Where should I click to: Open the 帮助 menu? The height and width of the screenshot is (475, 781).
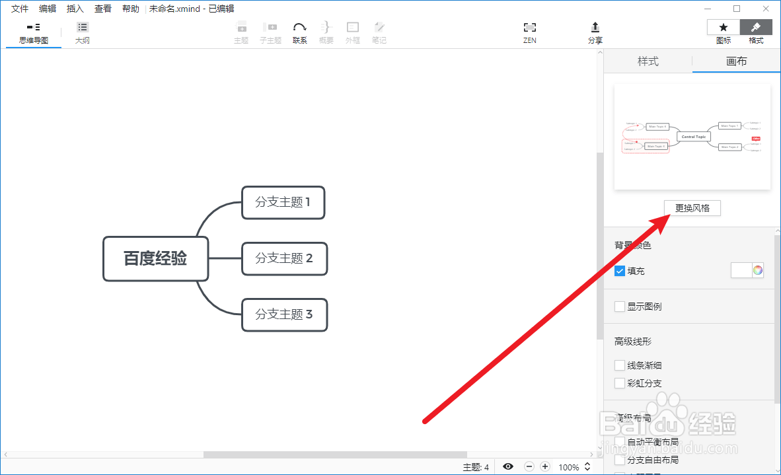tap(131, 9)
